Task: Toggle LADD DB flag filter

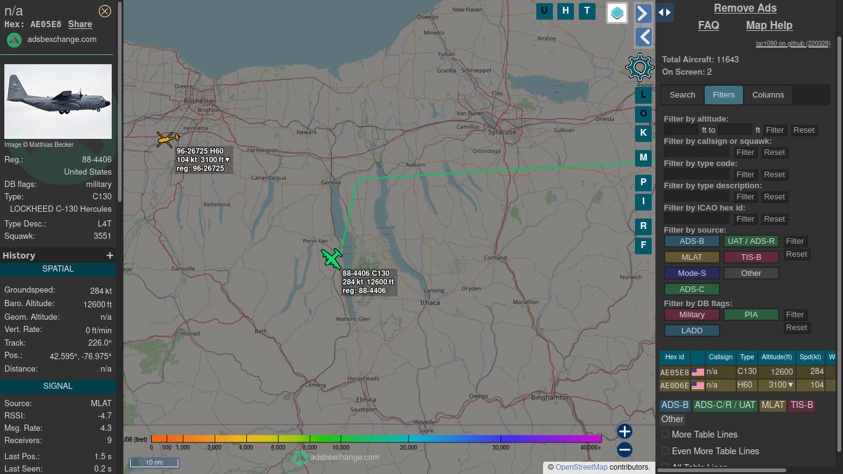Action: click(x=692, y=331)
